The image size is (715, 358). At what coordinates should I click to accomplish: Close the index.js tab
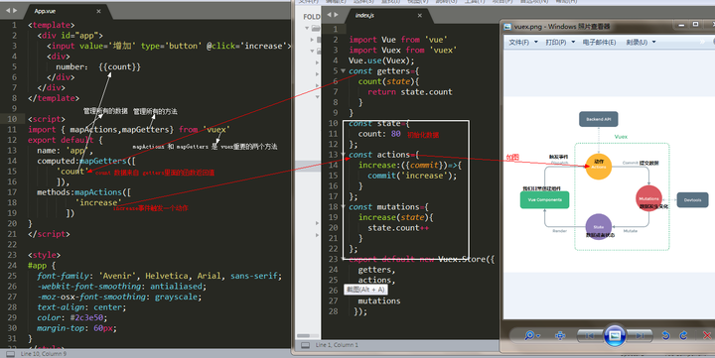click(419, 16)
